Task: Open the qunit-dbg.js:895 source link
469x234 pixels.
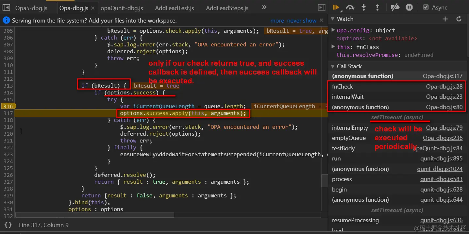Action: (x=442, y=159)
